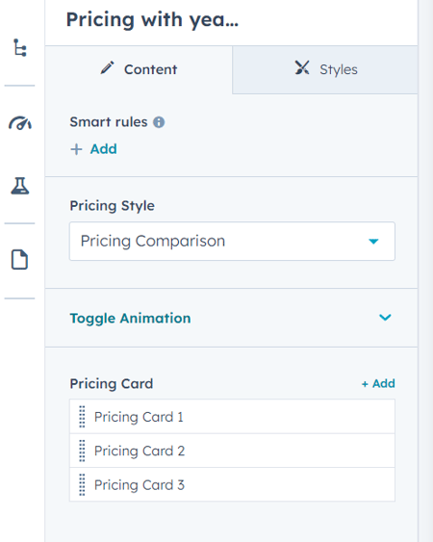Open the site tree structure icon

20,47
